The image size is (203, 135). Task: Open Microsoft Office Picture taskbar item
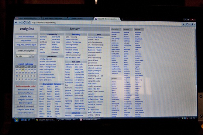pyautogui.click(x=89, y=120)
